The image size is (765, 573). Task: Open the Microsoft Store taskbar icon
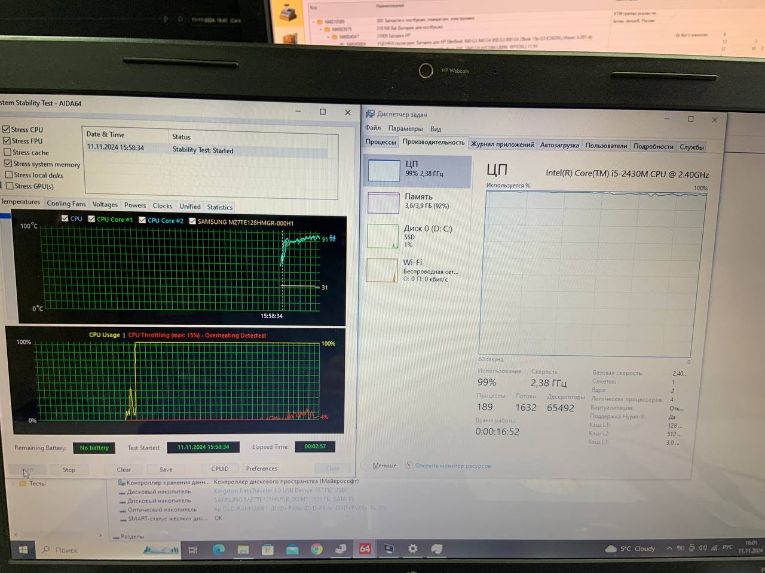pyautogui.click(x=268, y=549)
